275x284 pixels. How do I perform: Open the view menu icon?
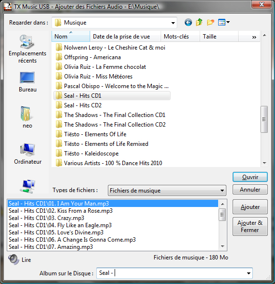pos(224,22)
